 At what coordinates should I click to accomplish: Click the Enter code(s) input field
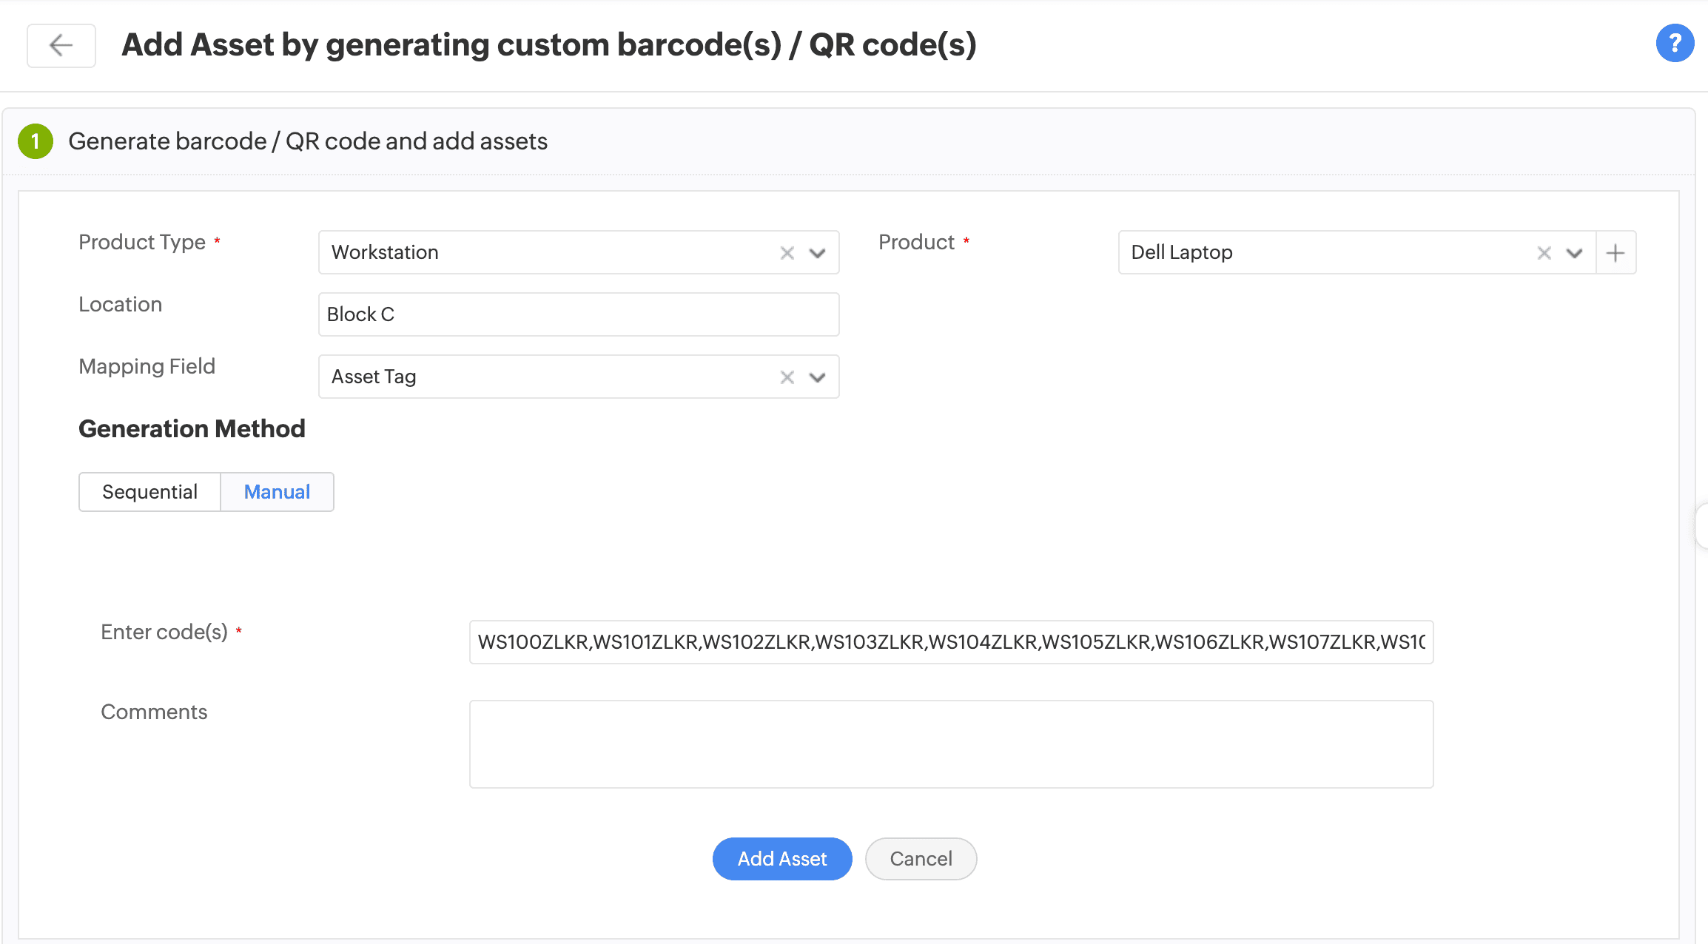click(x=951, y=642)
